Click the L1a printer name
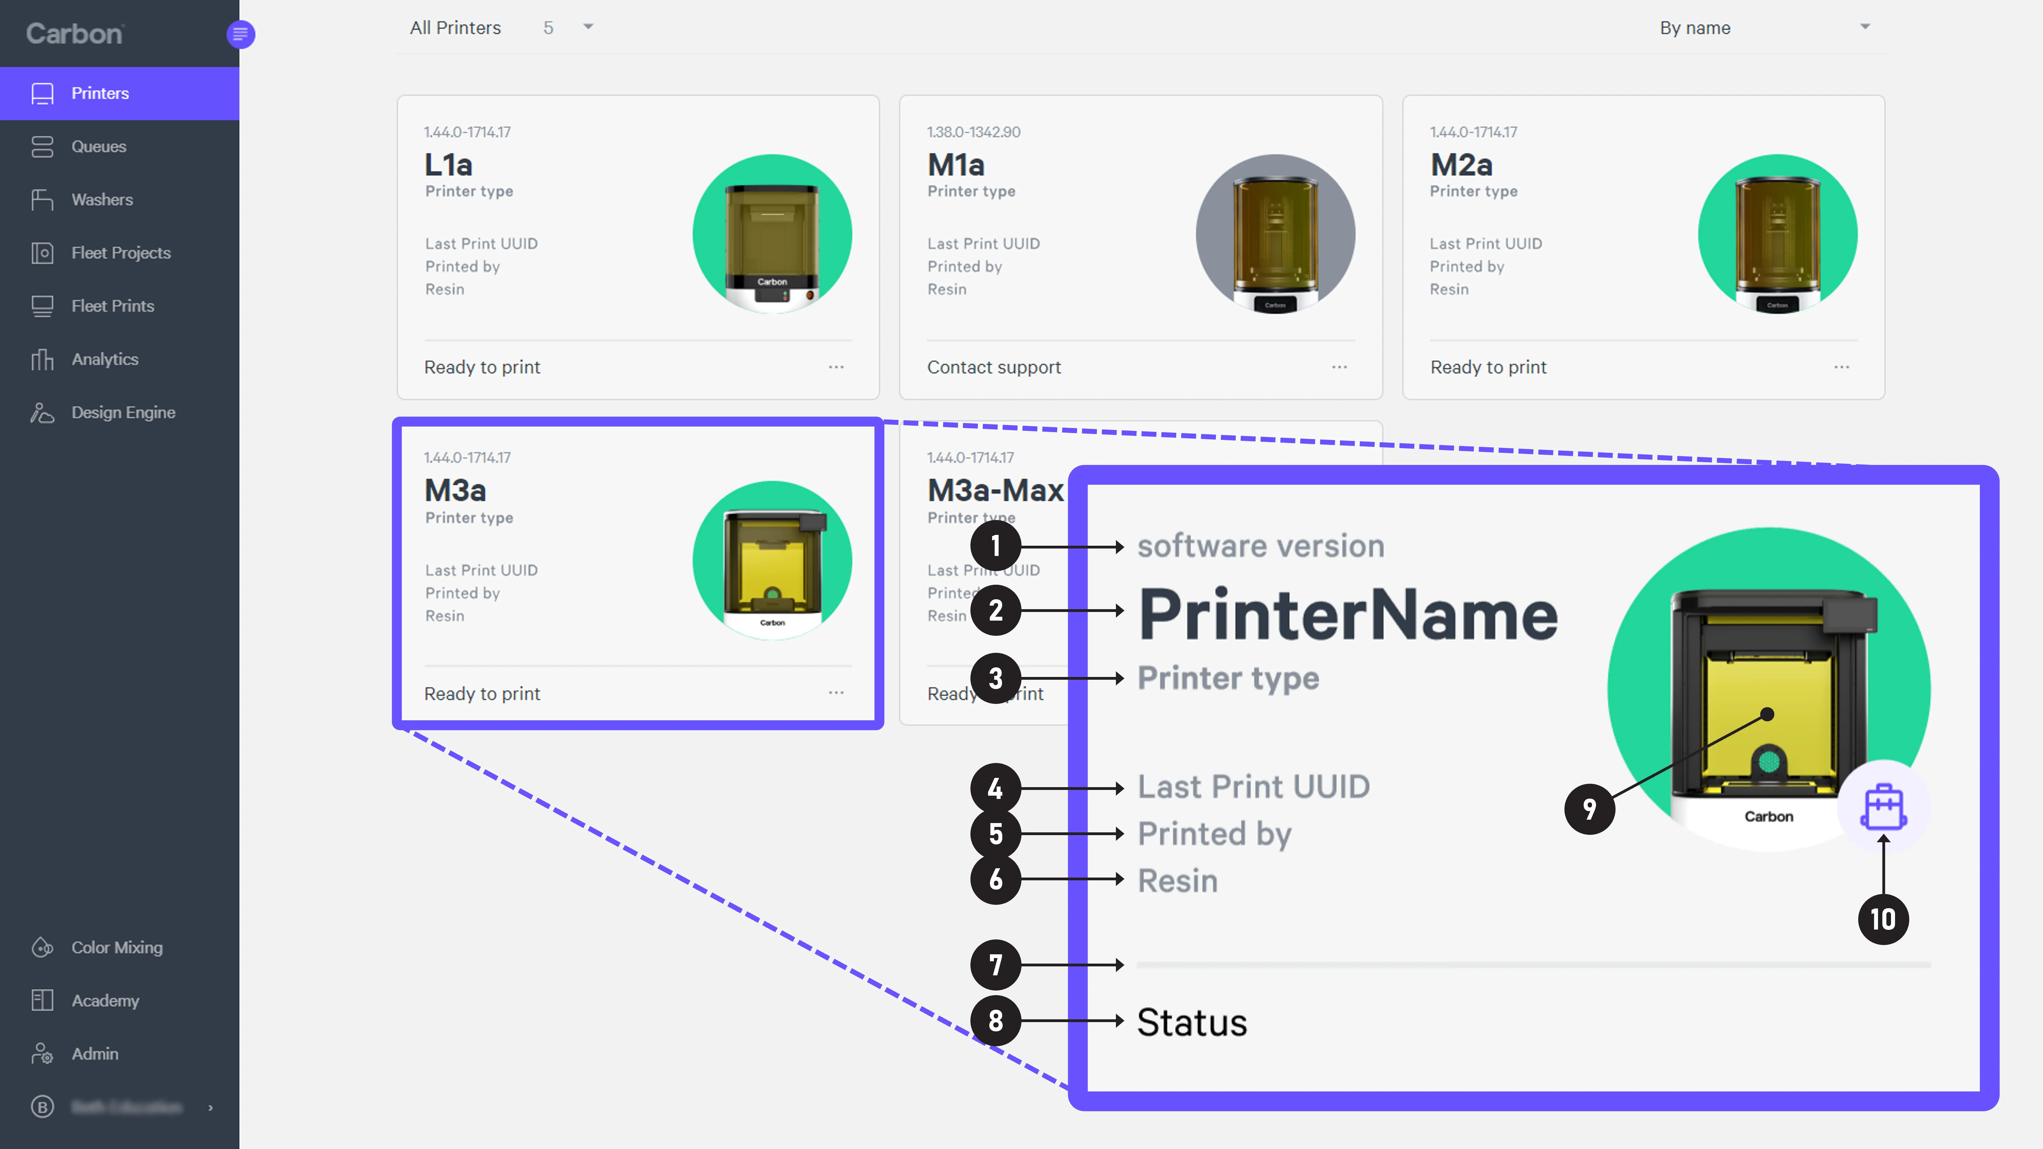 coord(448,165)
